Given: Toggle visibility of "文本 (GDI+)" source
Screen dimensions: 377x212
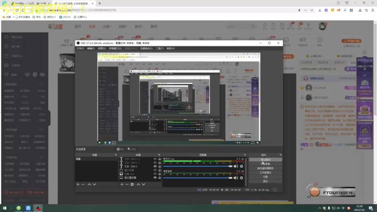Looking at the screenshot, I should pos(155,166).
